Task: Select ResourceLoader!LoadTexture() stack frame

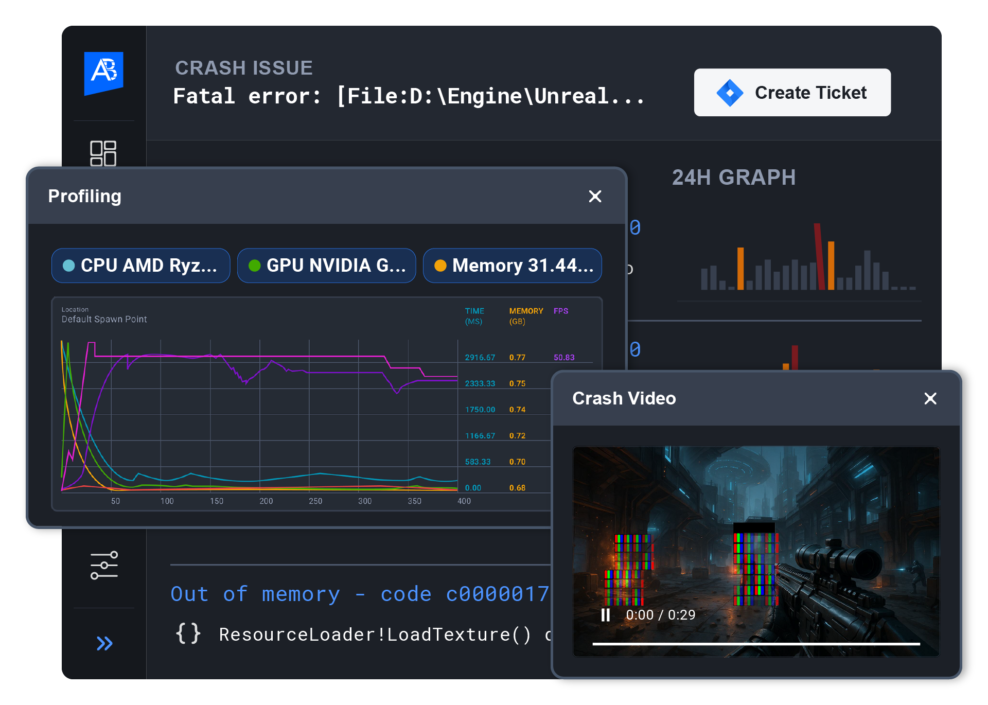Action: 375,634
